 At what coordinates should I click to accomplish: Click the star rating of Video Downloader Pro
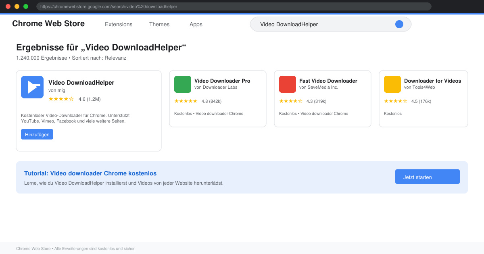pos(186,101)
